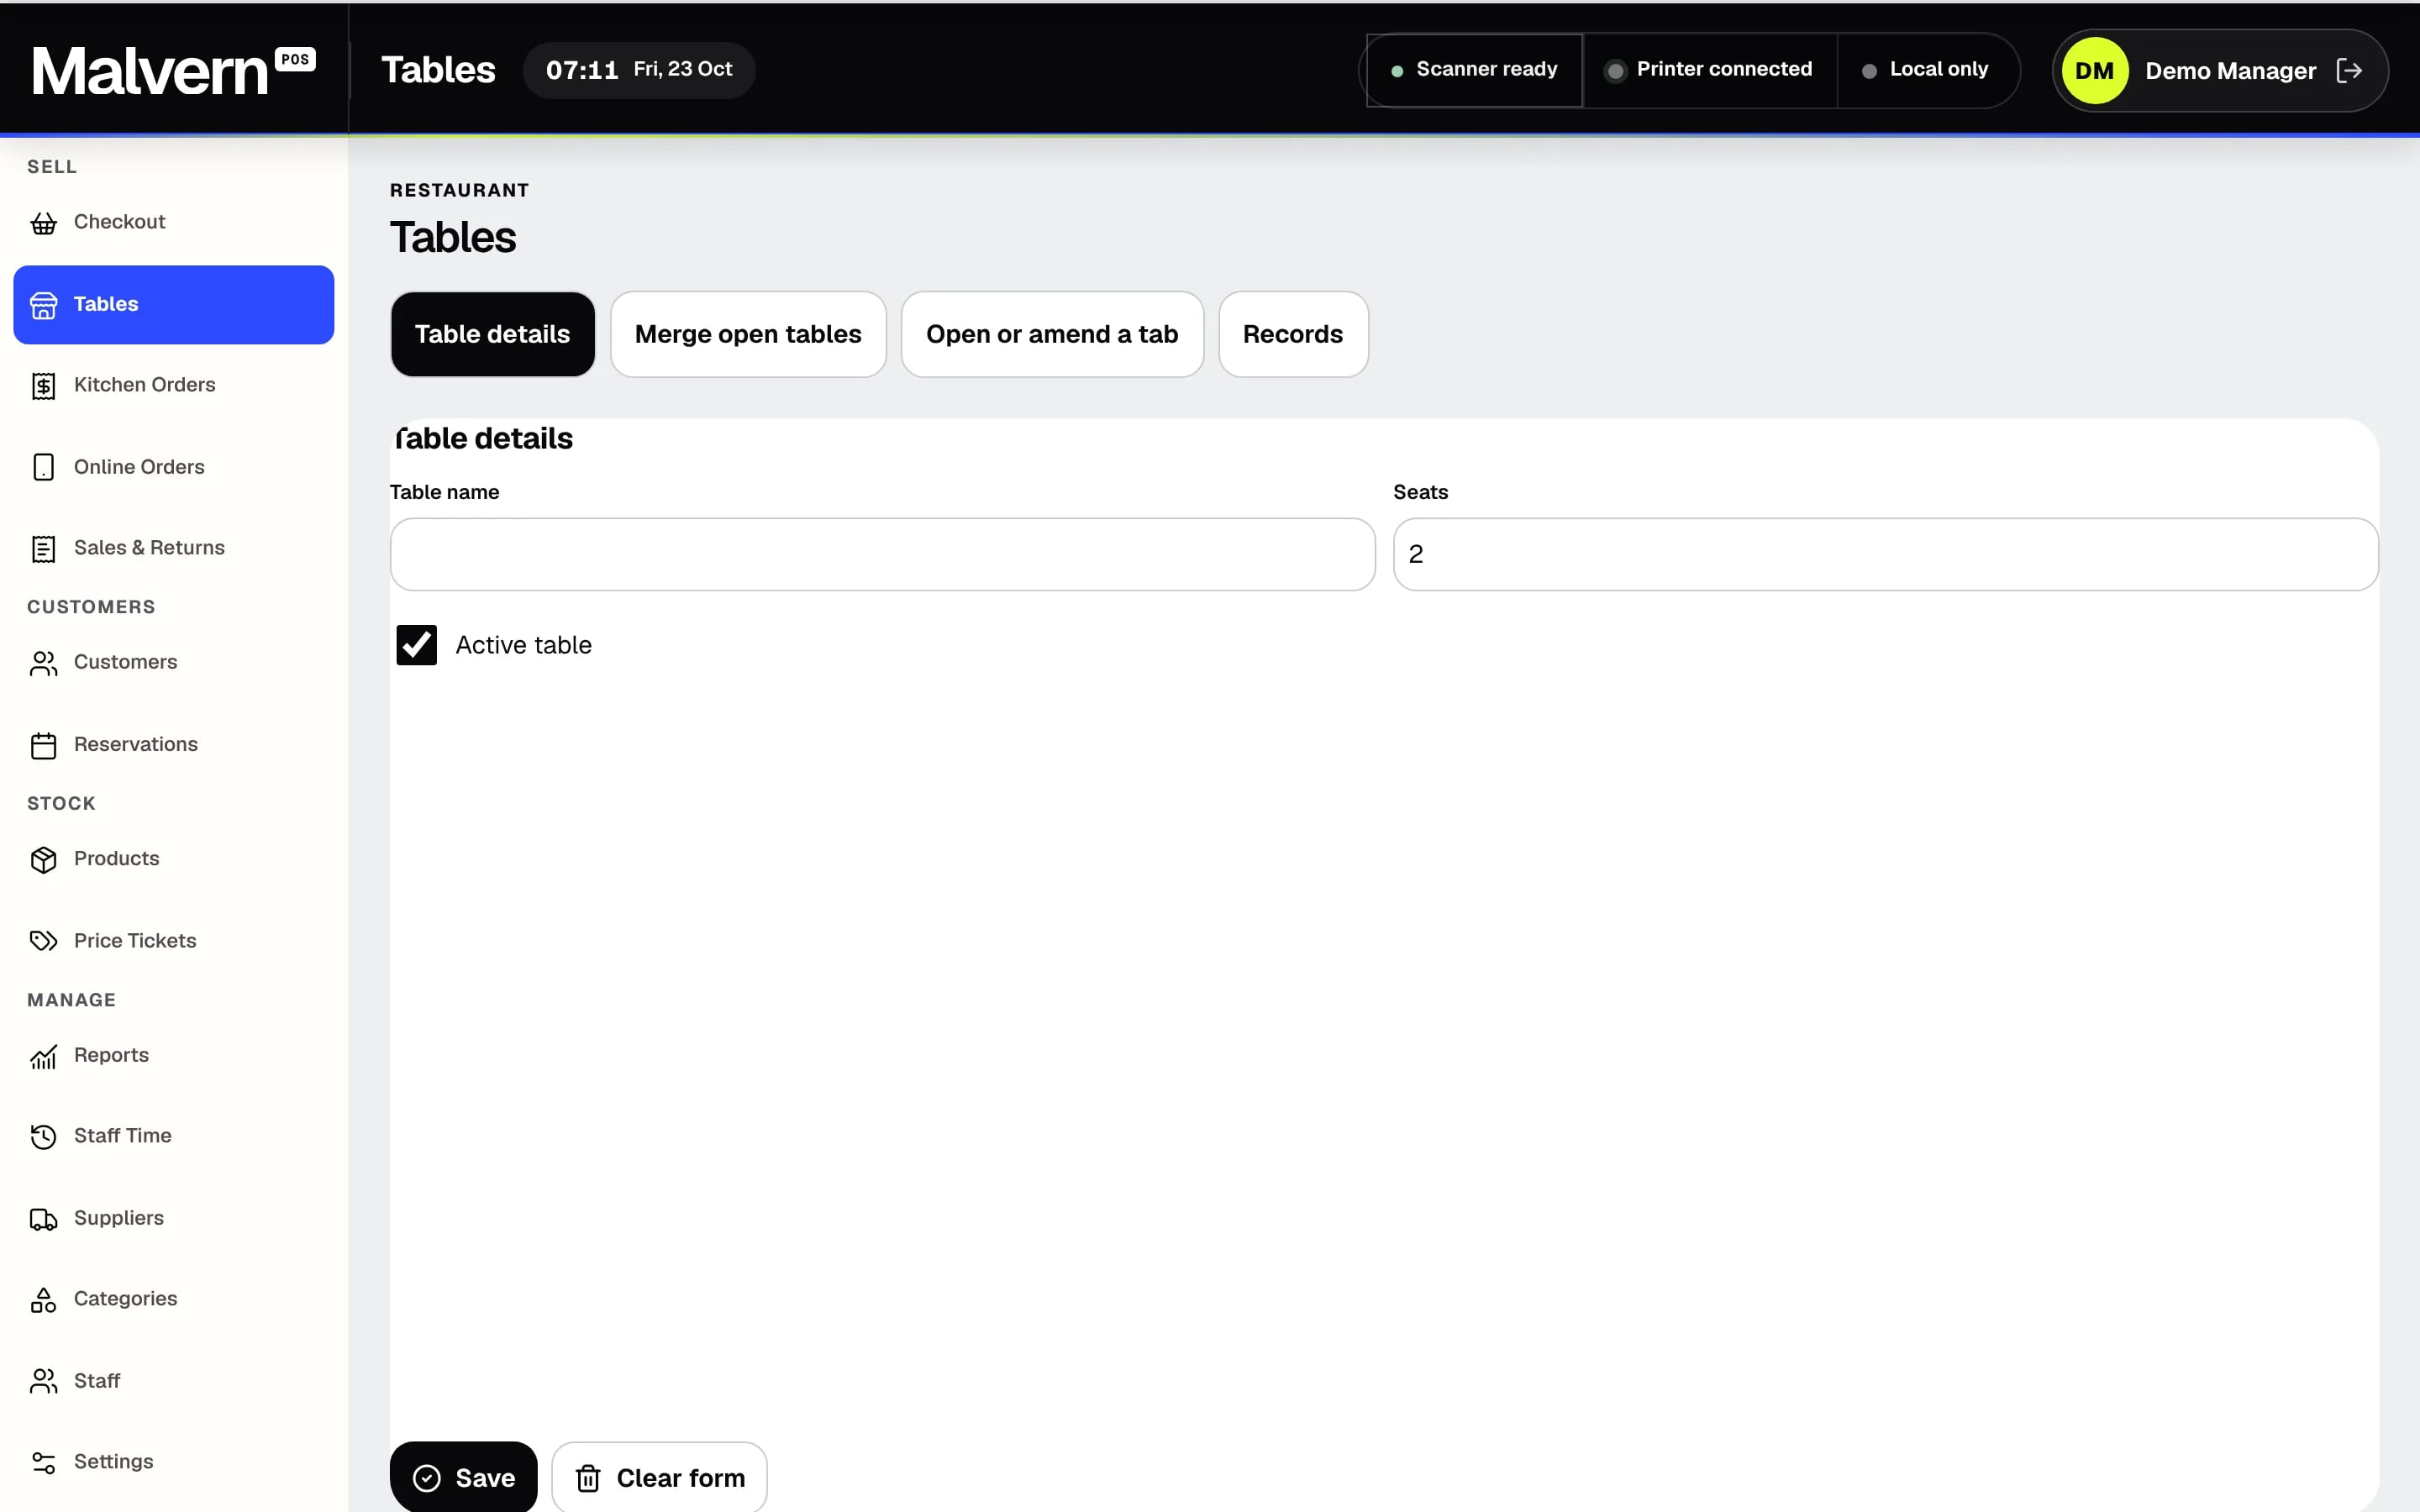Switch to the Records tab
This screenshot has width=2420, height=1512.
tap(1293, 334)
